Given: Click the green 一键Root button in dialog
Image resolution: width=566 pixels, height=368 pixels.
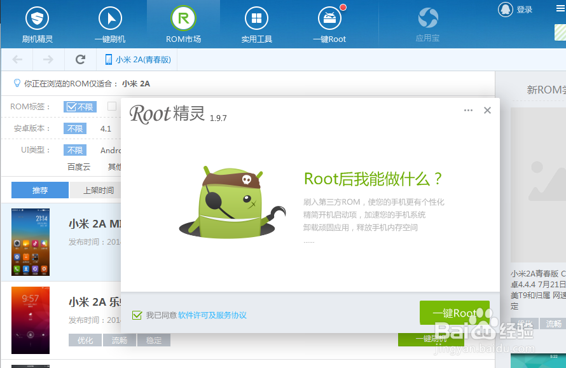Looking at the screenshot, I should [455, 313].
